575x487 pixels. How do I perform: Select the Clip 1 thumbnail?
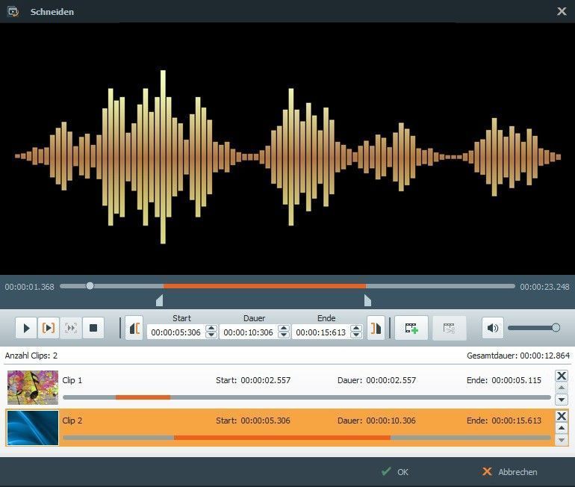[33, 387]
